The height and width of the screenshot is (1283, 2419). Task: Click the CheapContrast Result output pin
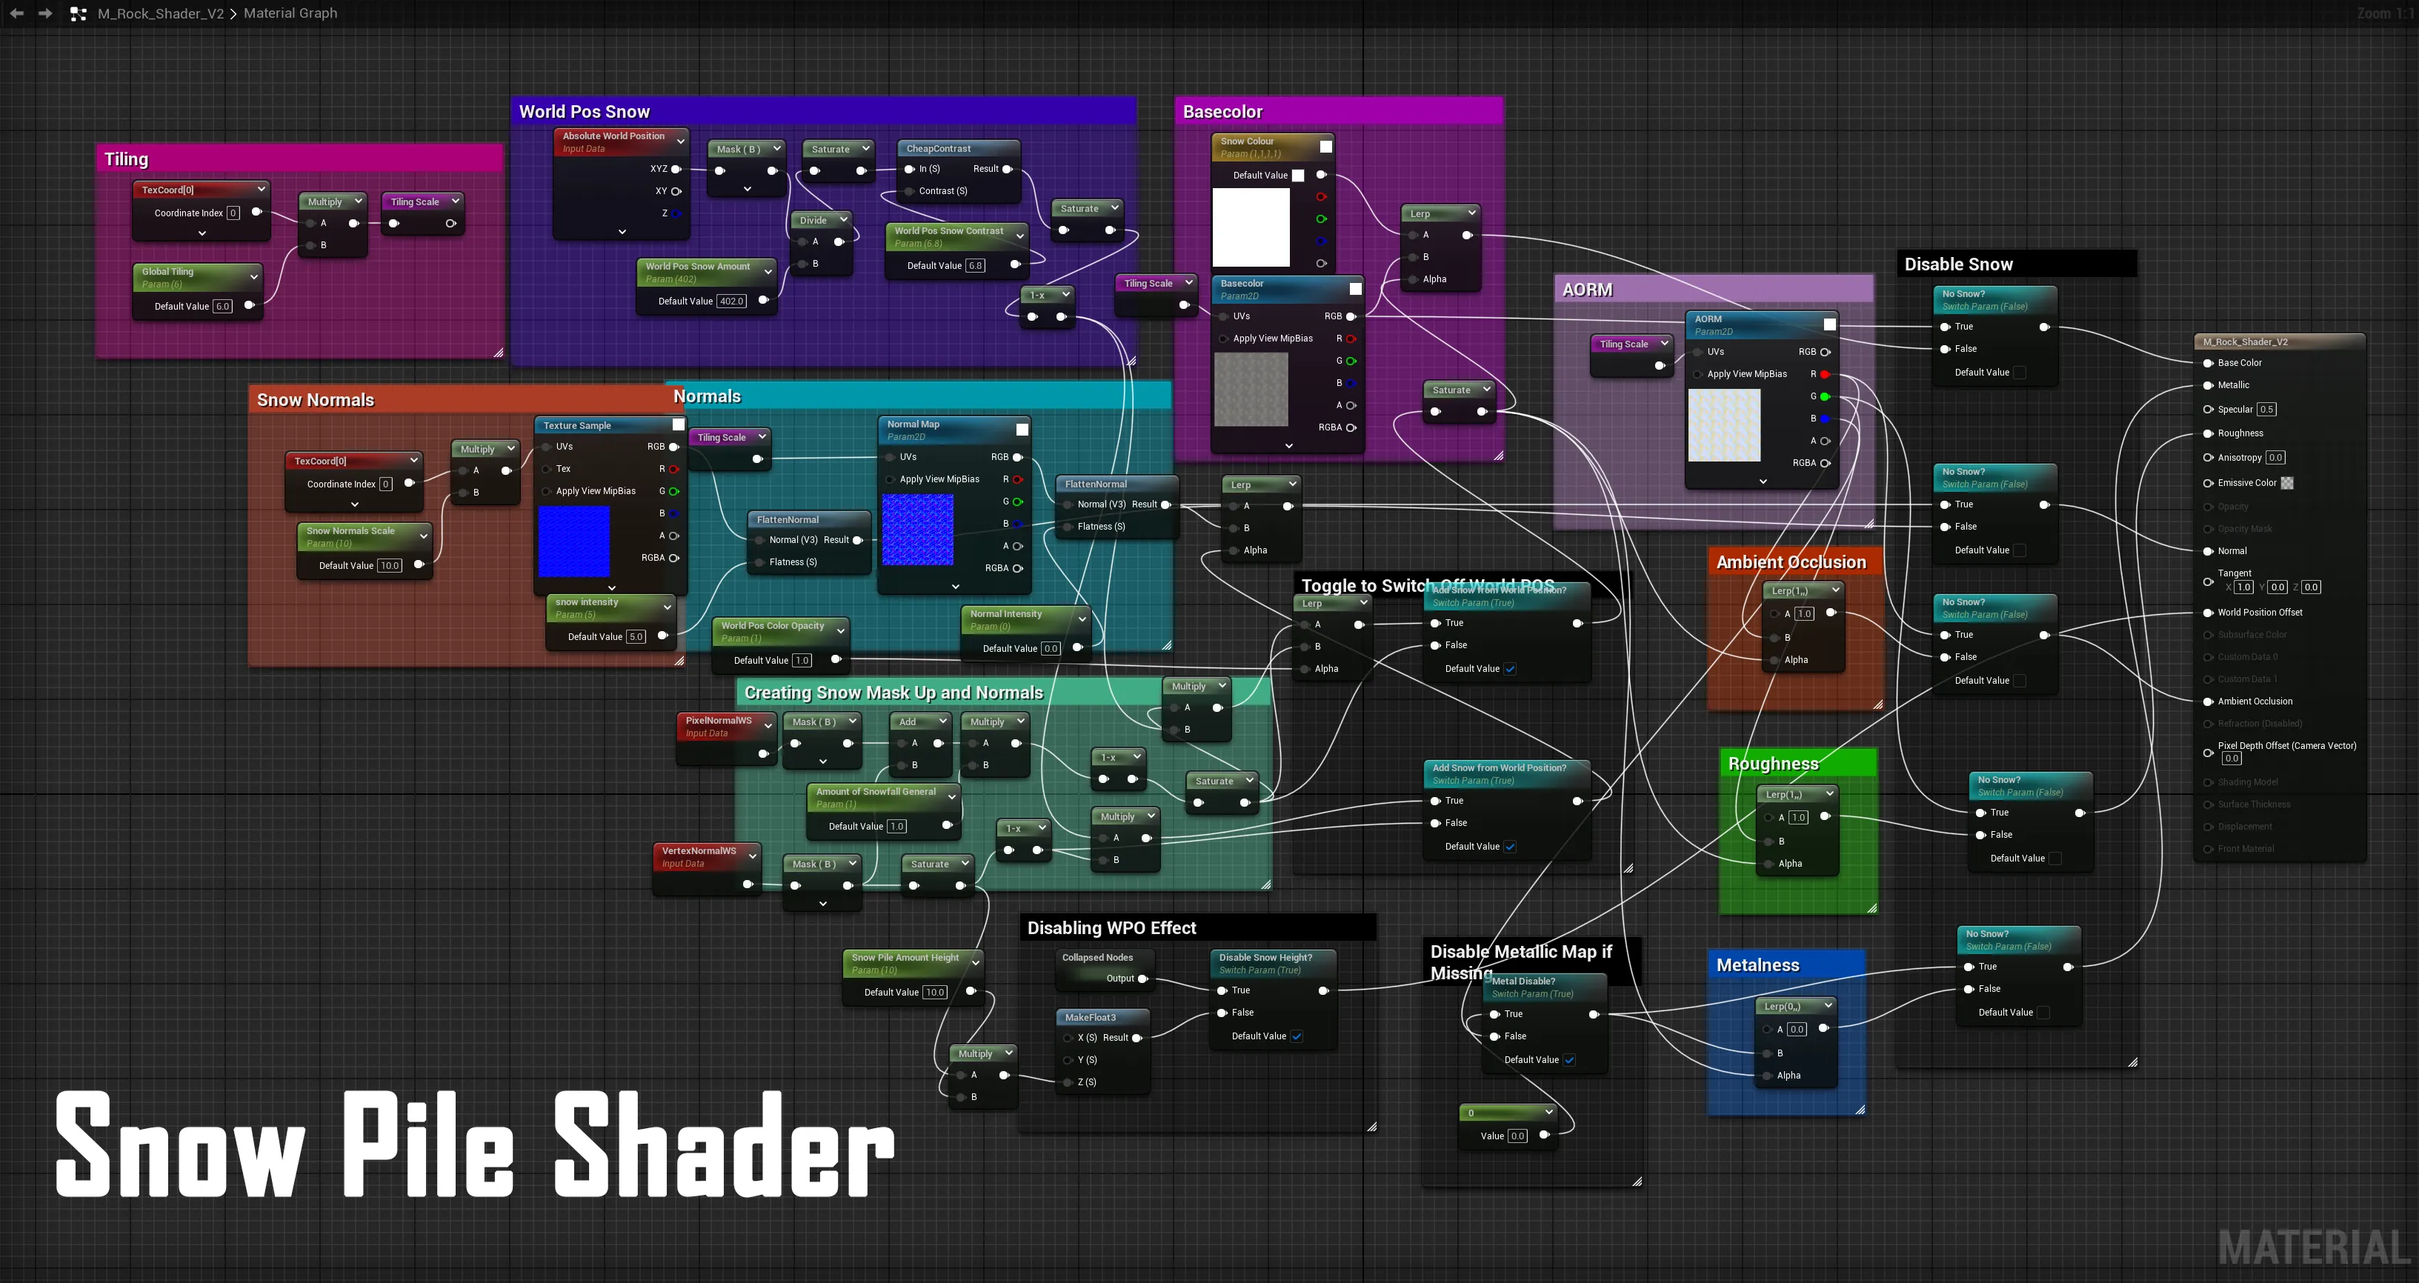[x=1008, y=169]
